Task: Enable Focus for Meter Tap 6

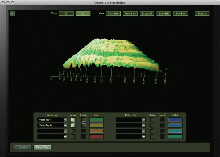Action: tap(84, 125)
